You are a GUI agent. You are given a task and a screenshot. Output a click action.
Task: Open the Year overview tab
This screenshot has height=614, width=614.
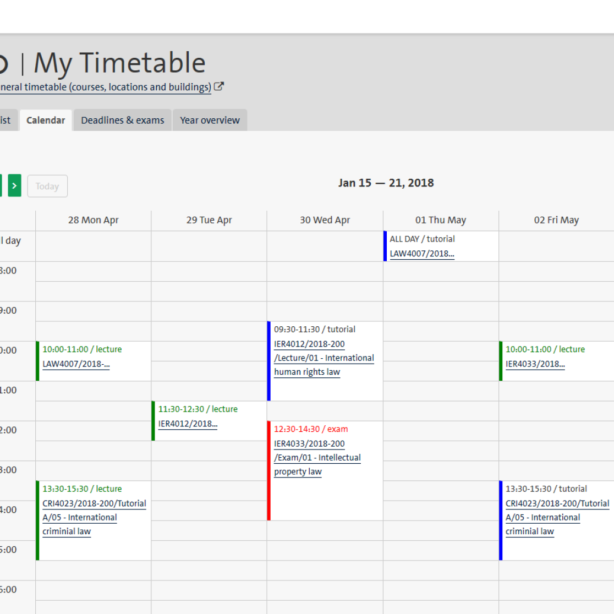tap(210, 120)
